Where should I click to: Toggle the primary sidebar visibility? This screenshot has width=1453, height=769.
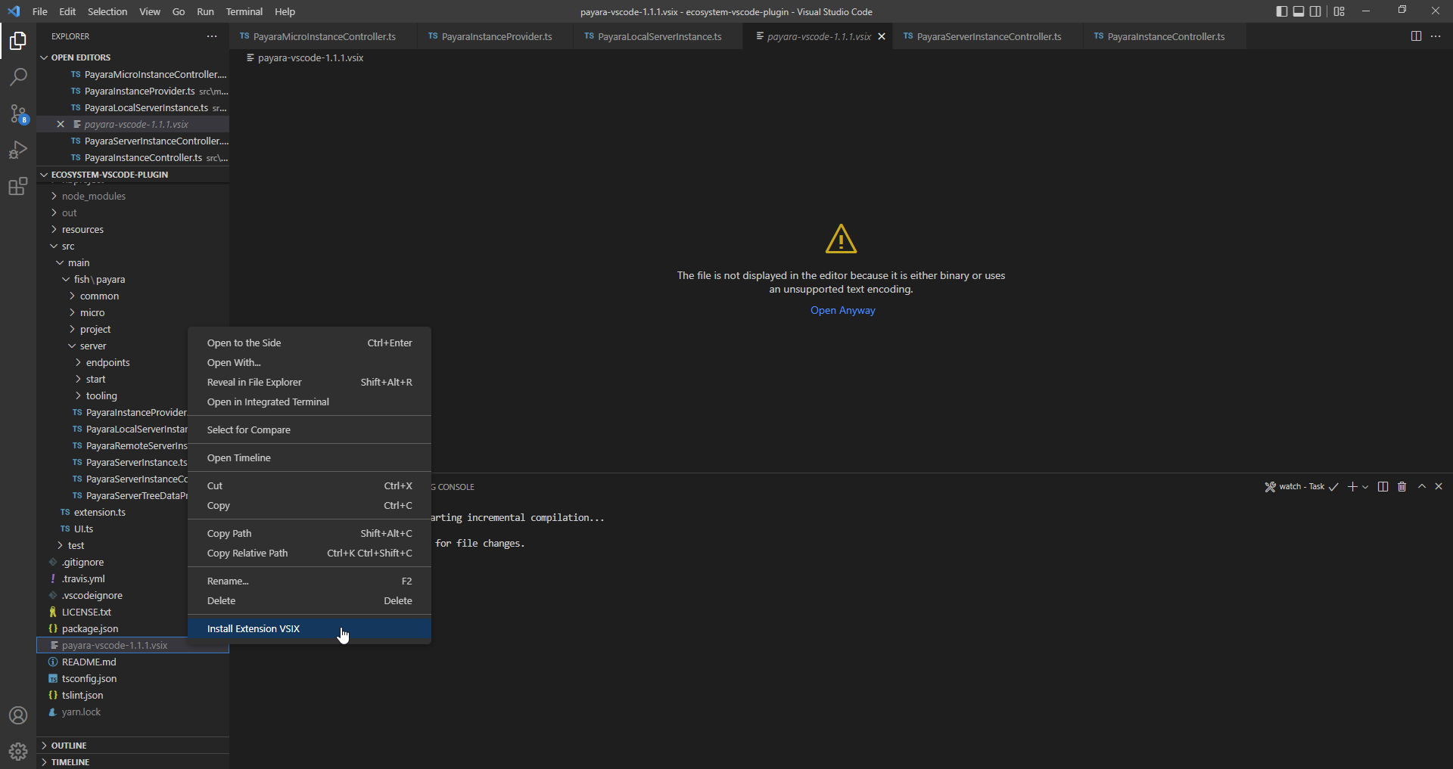(x=1280, y=11)
